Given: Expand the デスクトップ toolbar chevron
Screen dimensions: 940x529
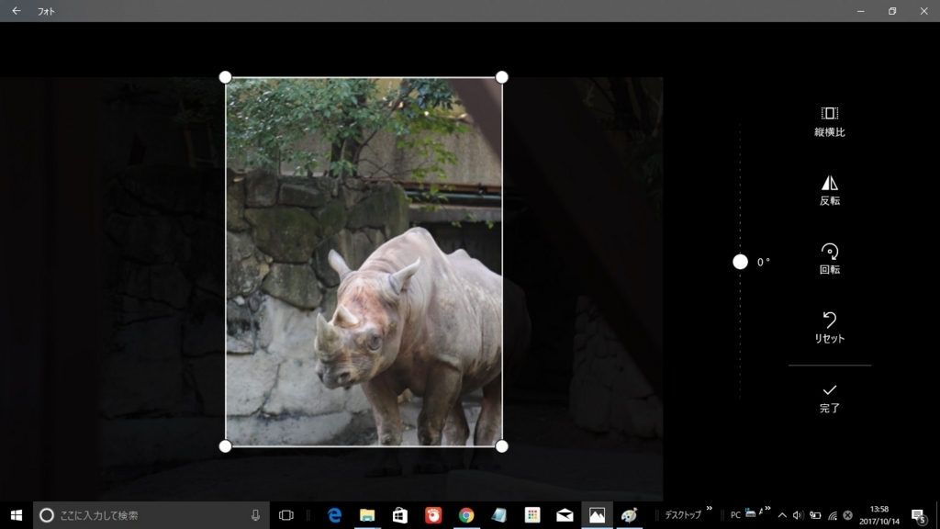Looking at the screenshot, I should click(710, 509).
